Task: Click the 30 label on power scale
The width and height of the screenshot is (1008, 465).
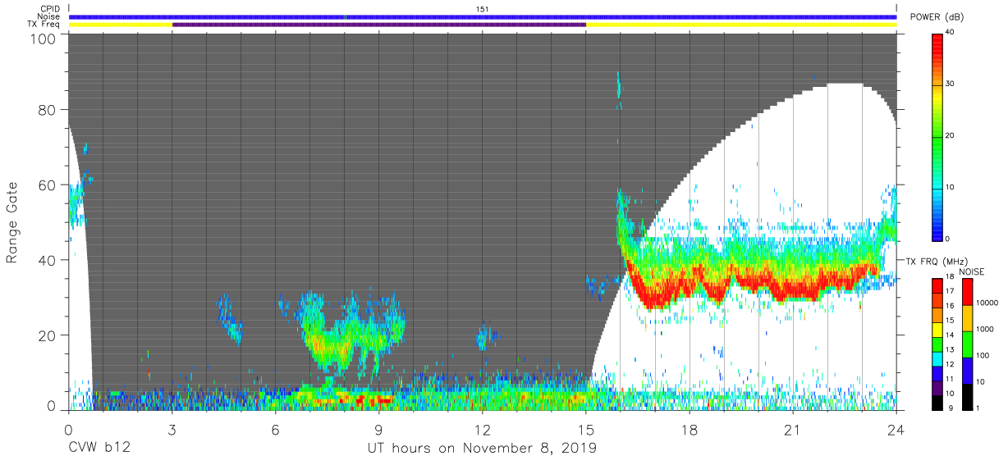Action: (950, 84)
